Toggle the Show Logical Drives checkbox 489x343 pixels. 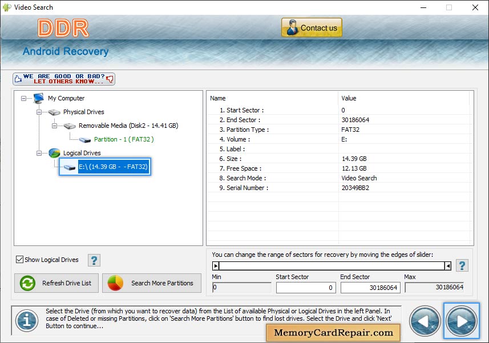click(19, 260)
